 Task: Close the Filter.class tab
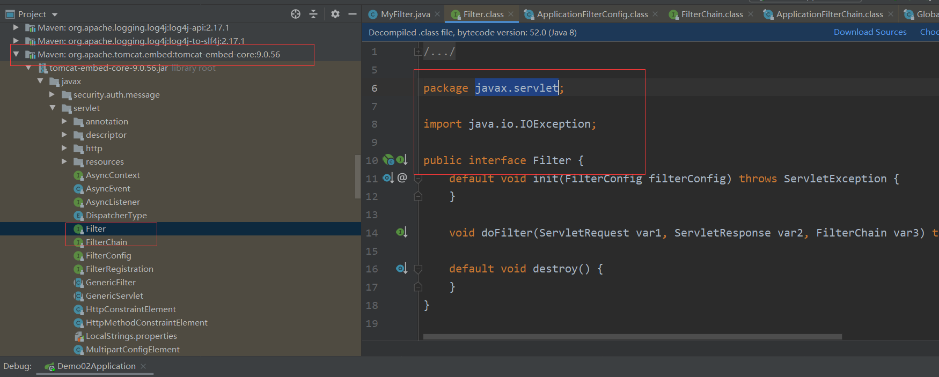[x=511, y=14]
